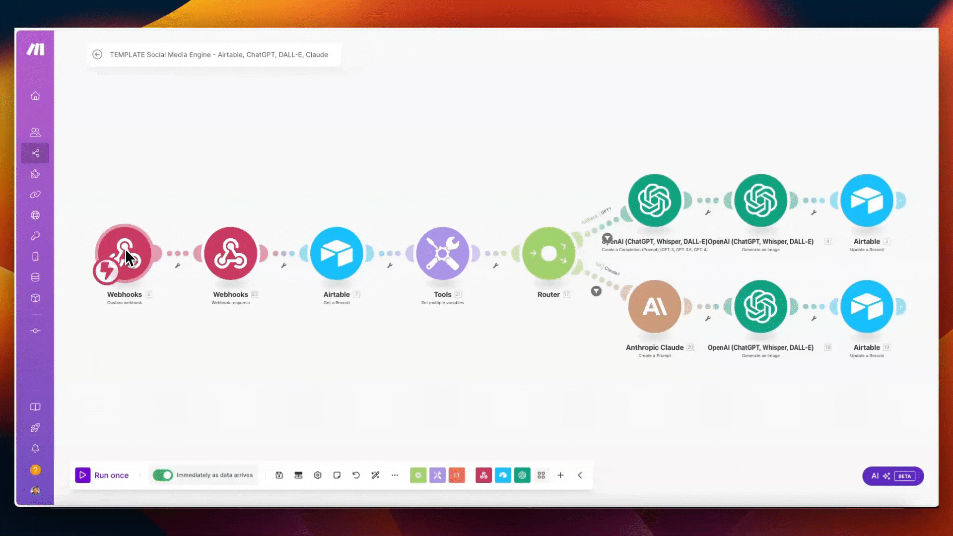Open the Make logo home link
This screenshot has width=953, height=536.
point(35,49)
